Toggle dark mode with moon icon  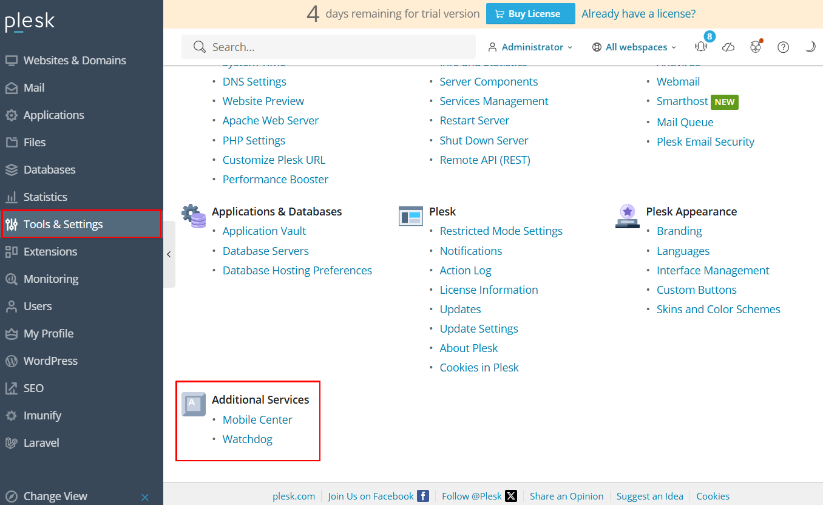click(x=810, y=47)
